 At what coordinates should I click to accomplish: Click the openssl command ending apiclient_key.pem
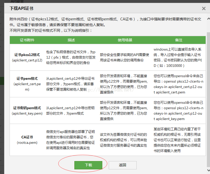[178, 111]
